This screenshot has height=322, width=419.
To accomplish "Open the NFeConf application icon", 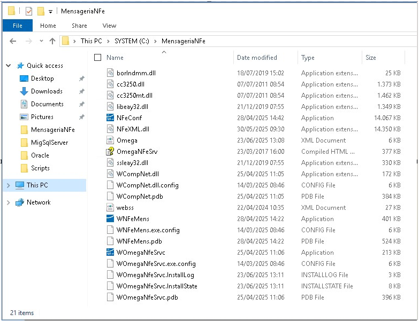I will pos(110,117).
